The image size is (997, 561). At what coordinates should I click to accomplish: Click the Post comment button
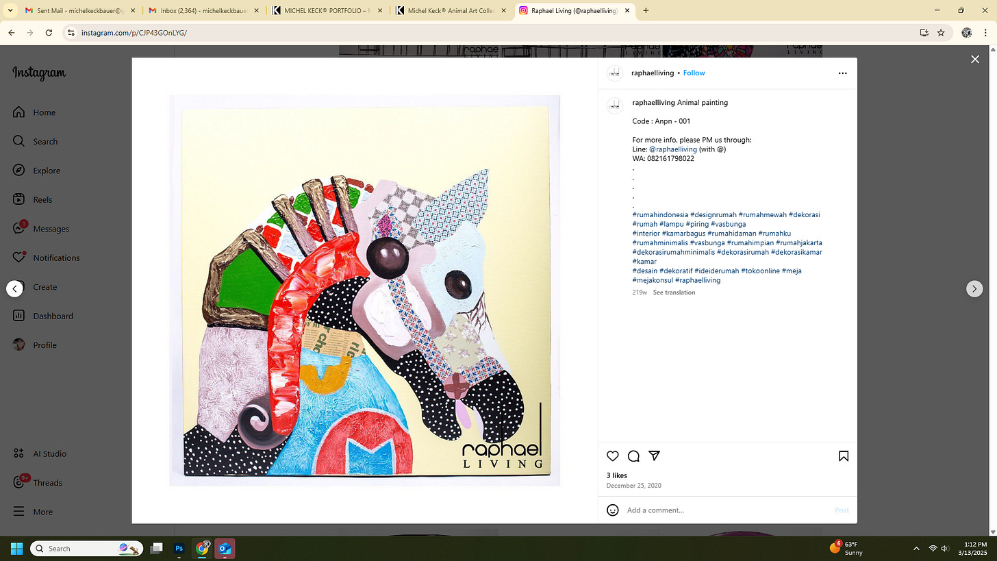click(842, 510)
